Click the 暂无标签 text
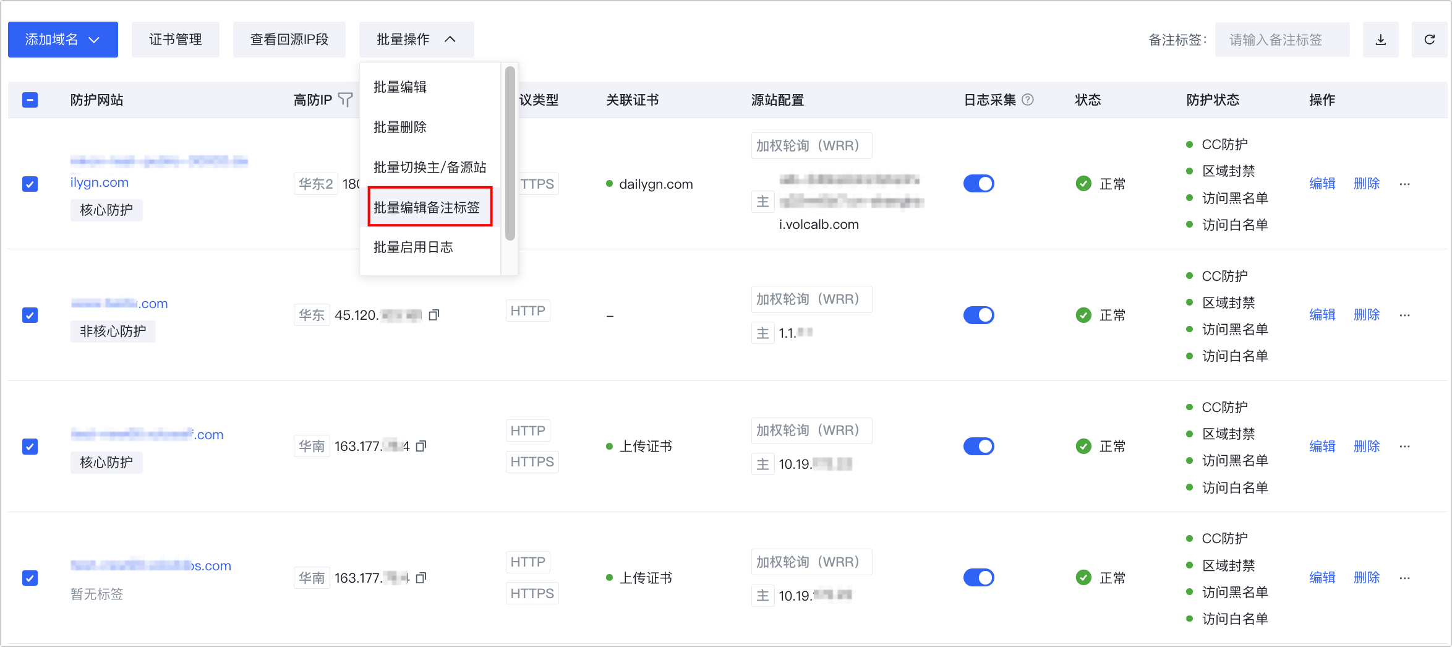 (97, 594)
